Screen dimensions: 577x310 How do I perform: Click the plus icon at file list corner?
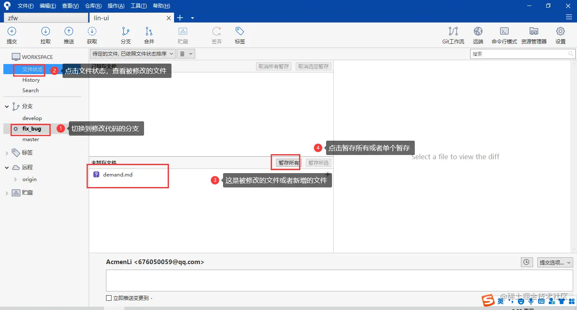pos(328,174)
